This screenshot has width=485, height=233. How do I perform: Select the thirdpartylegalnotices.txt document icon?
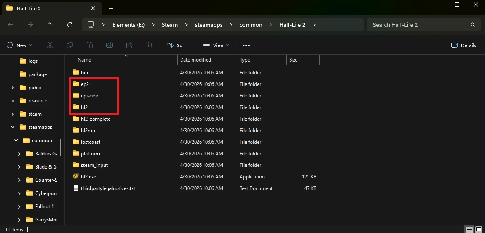pyautogui.click(x=76, y=188)
